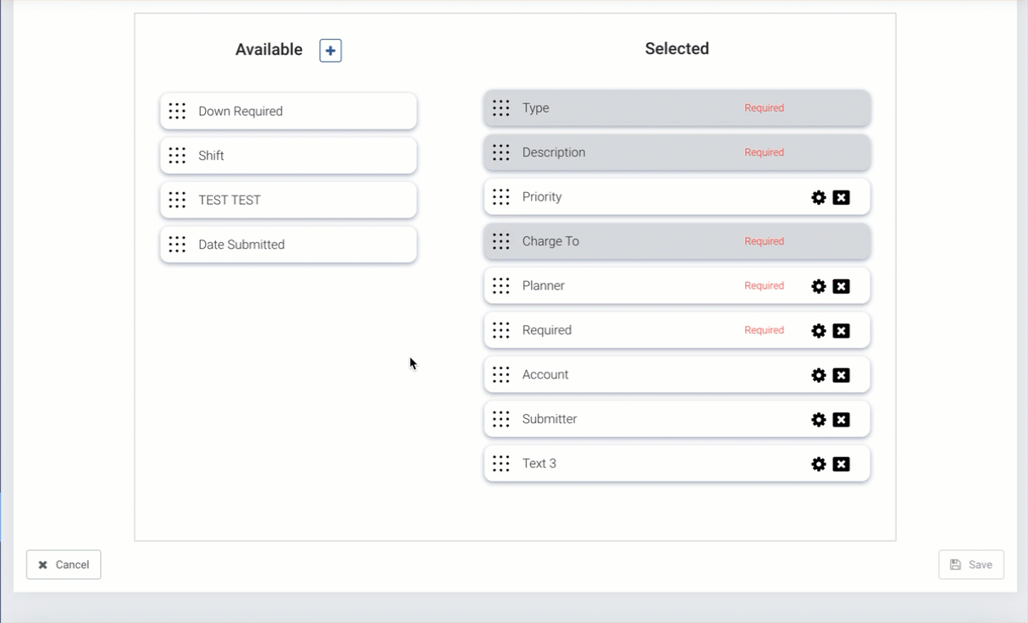This screenshot has width=1028, height=623.
Task: Select the Planner field label
Action: pyautogui.click(x=544, y=286)
